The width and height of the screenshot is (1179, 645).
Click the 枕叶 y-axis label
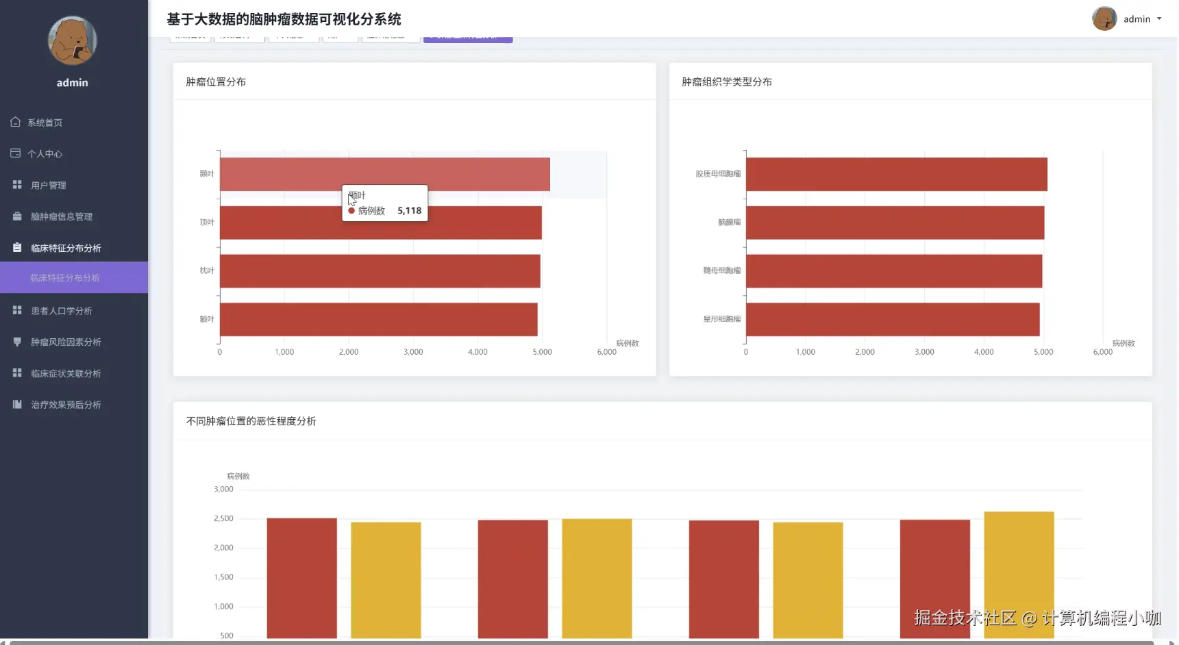point(207,270)
